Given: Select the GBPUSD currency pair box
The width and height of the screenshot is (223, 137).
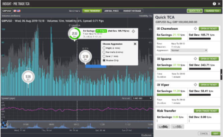Looking at the screenshot, I should 7,11.
